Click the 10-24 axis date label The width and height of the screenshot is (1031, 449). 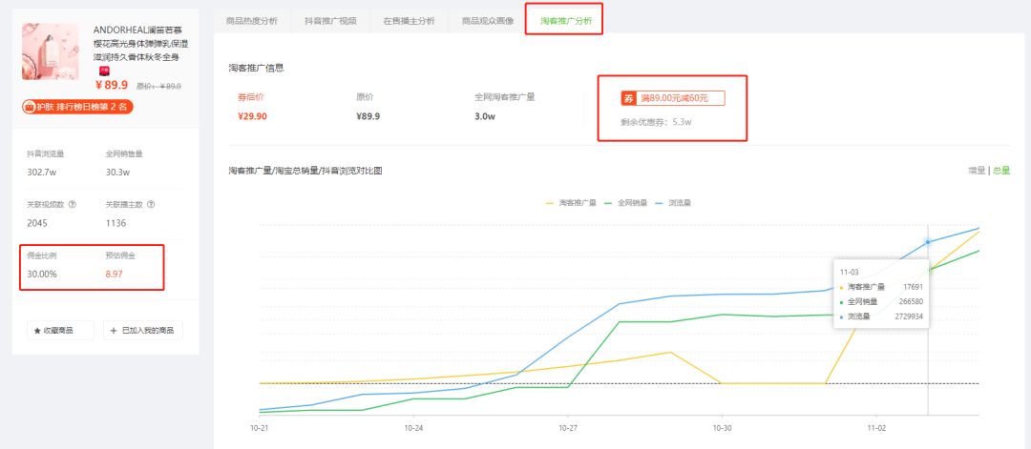coord(413,427)
